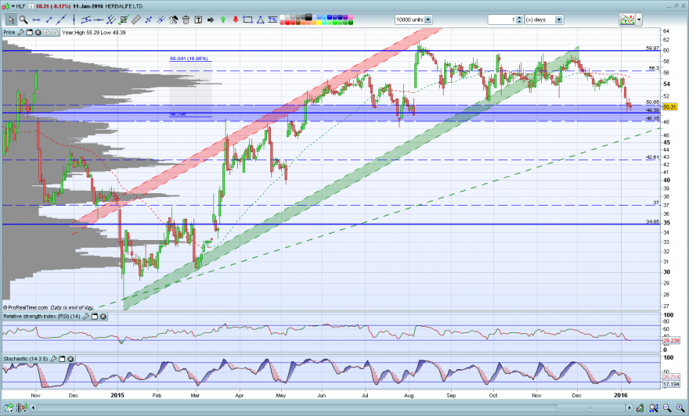Viewport: 689px width, 416px height.
Task: Click the 58.041 (18.95%) measurement label
Action: point(189,59)
